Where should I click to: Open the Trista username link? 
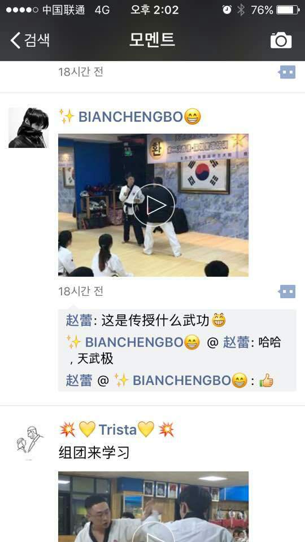[x=117, y=430]
